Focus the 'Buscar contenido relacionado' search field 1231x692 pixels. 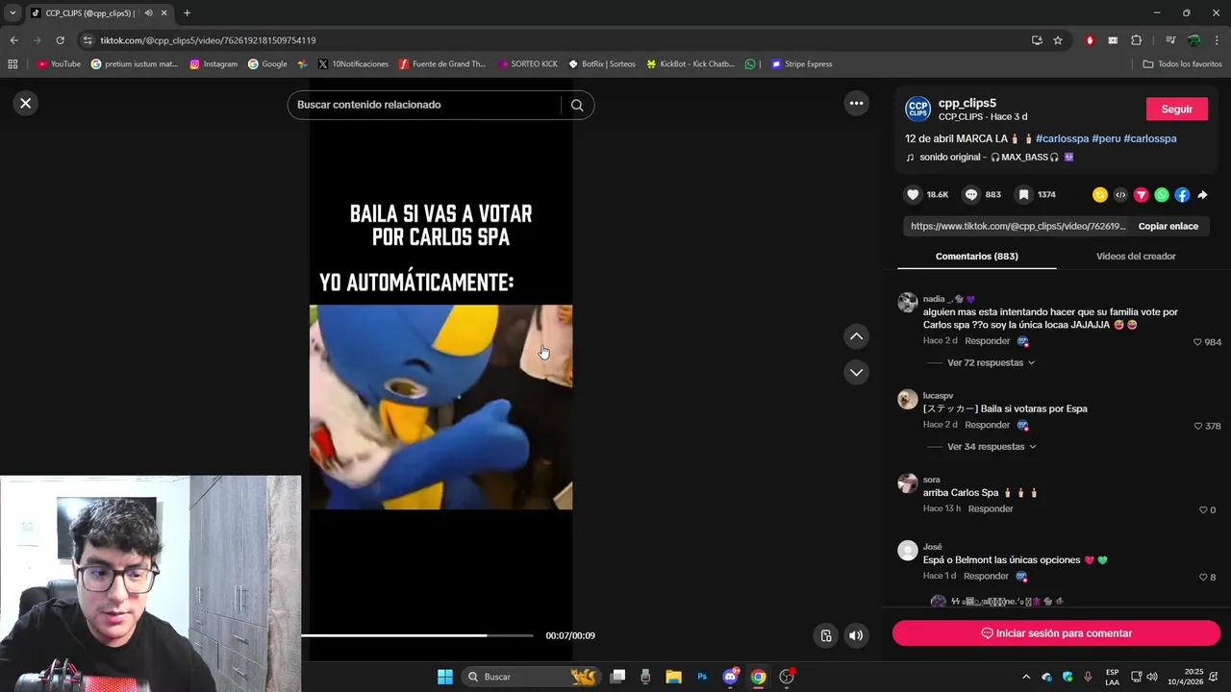[423, 105]
